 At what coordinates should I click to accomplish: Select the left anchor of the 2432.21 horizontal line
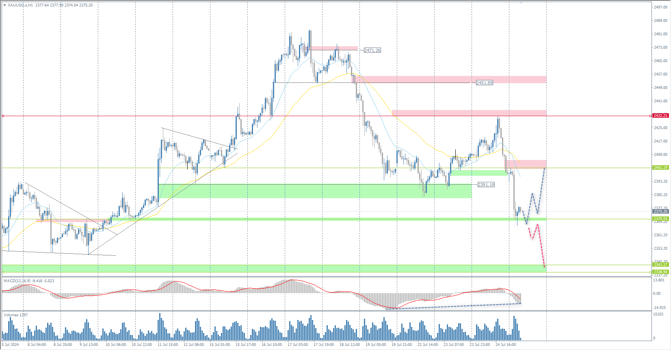3,116
